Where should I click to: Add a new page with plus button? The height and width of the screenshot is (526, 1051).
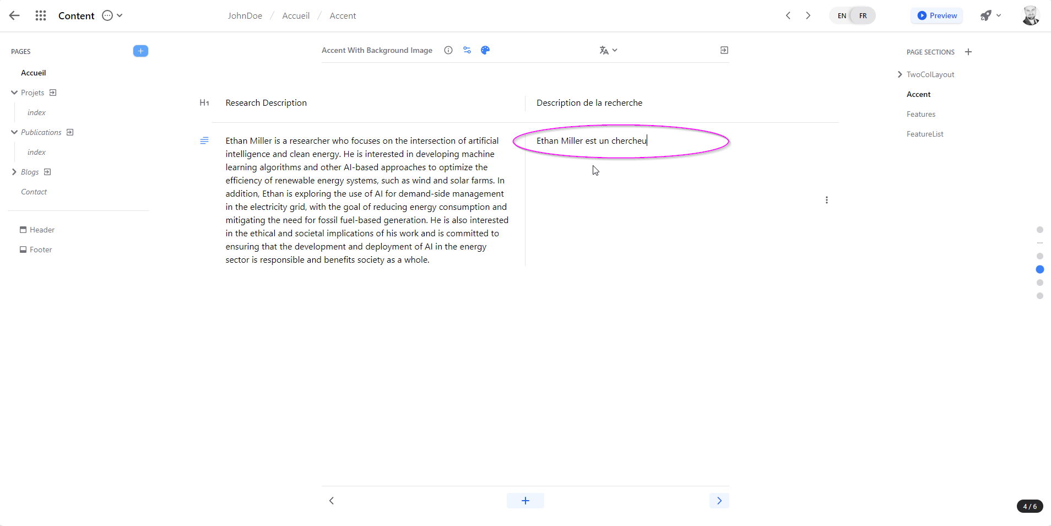tap(140, 51)
